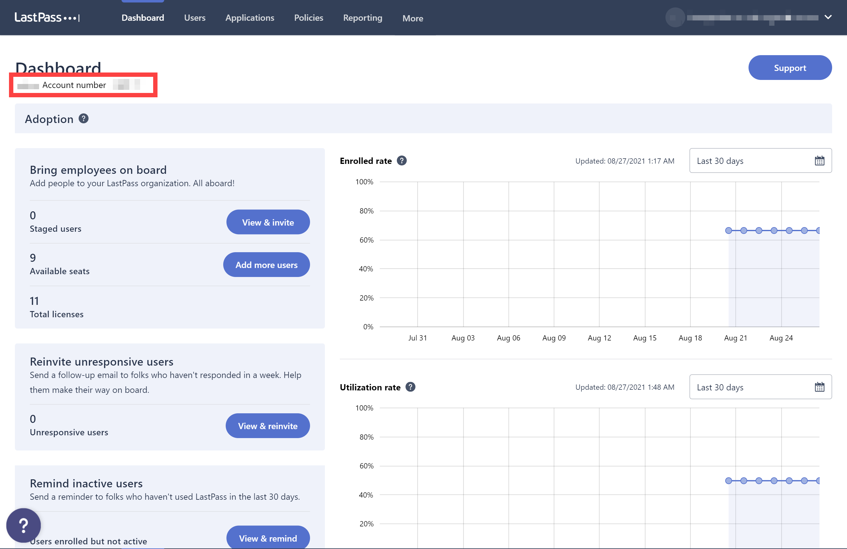
Task: Click the Adoption help question icon
Action: 84,118
